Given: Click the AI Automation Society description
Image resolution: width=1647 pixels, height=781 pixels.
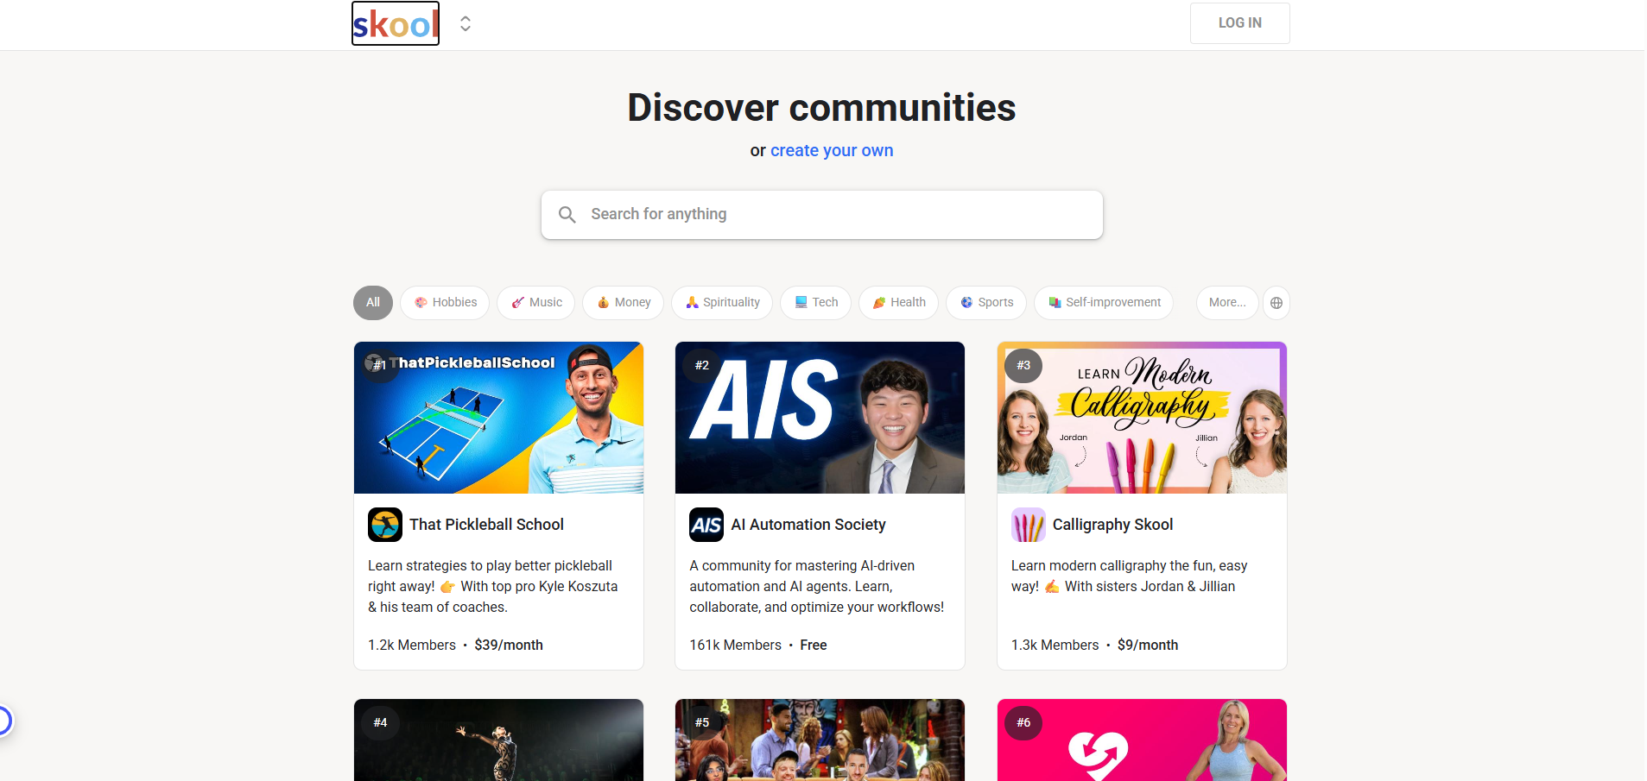Looking at the screenshot, I should click(816, 587).
